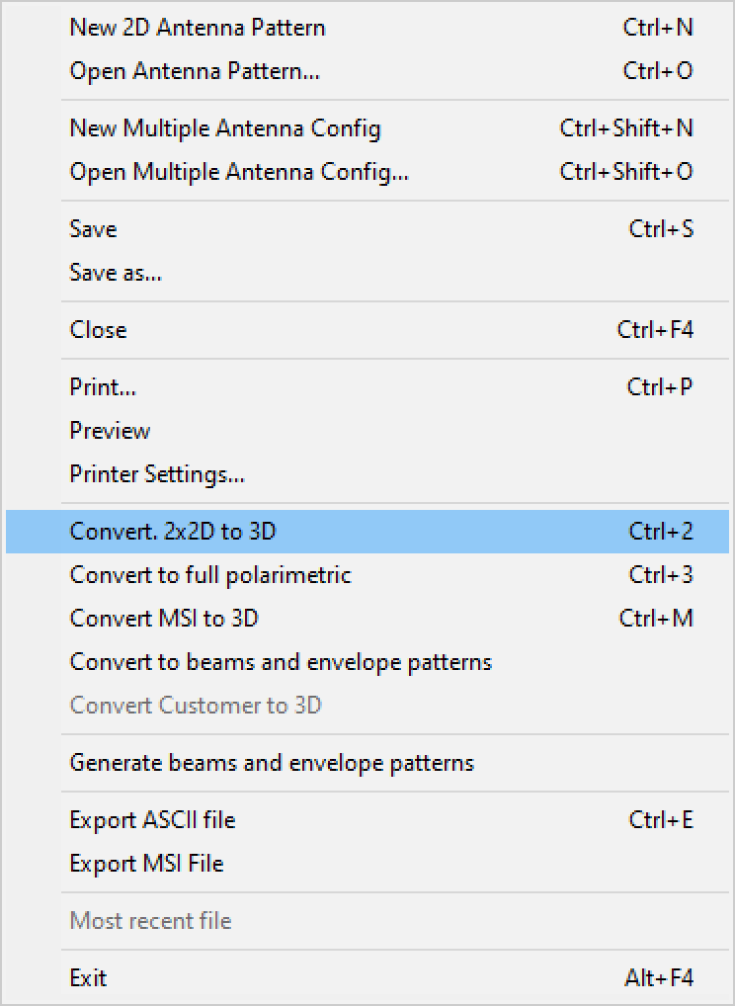Select Convert. 2x2D to 3D
Screen dimensions: 735x1006
tap(173, 532)
